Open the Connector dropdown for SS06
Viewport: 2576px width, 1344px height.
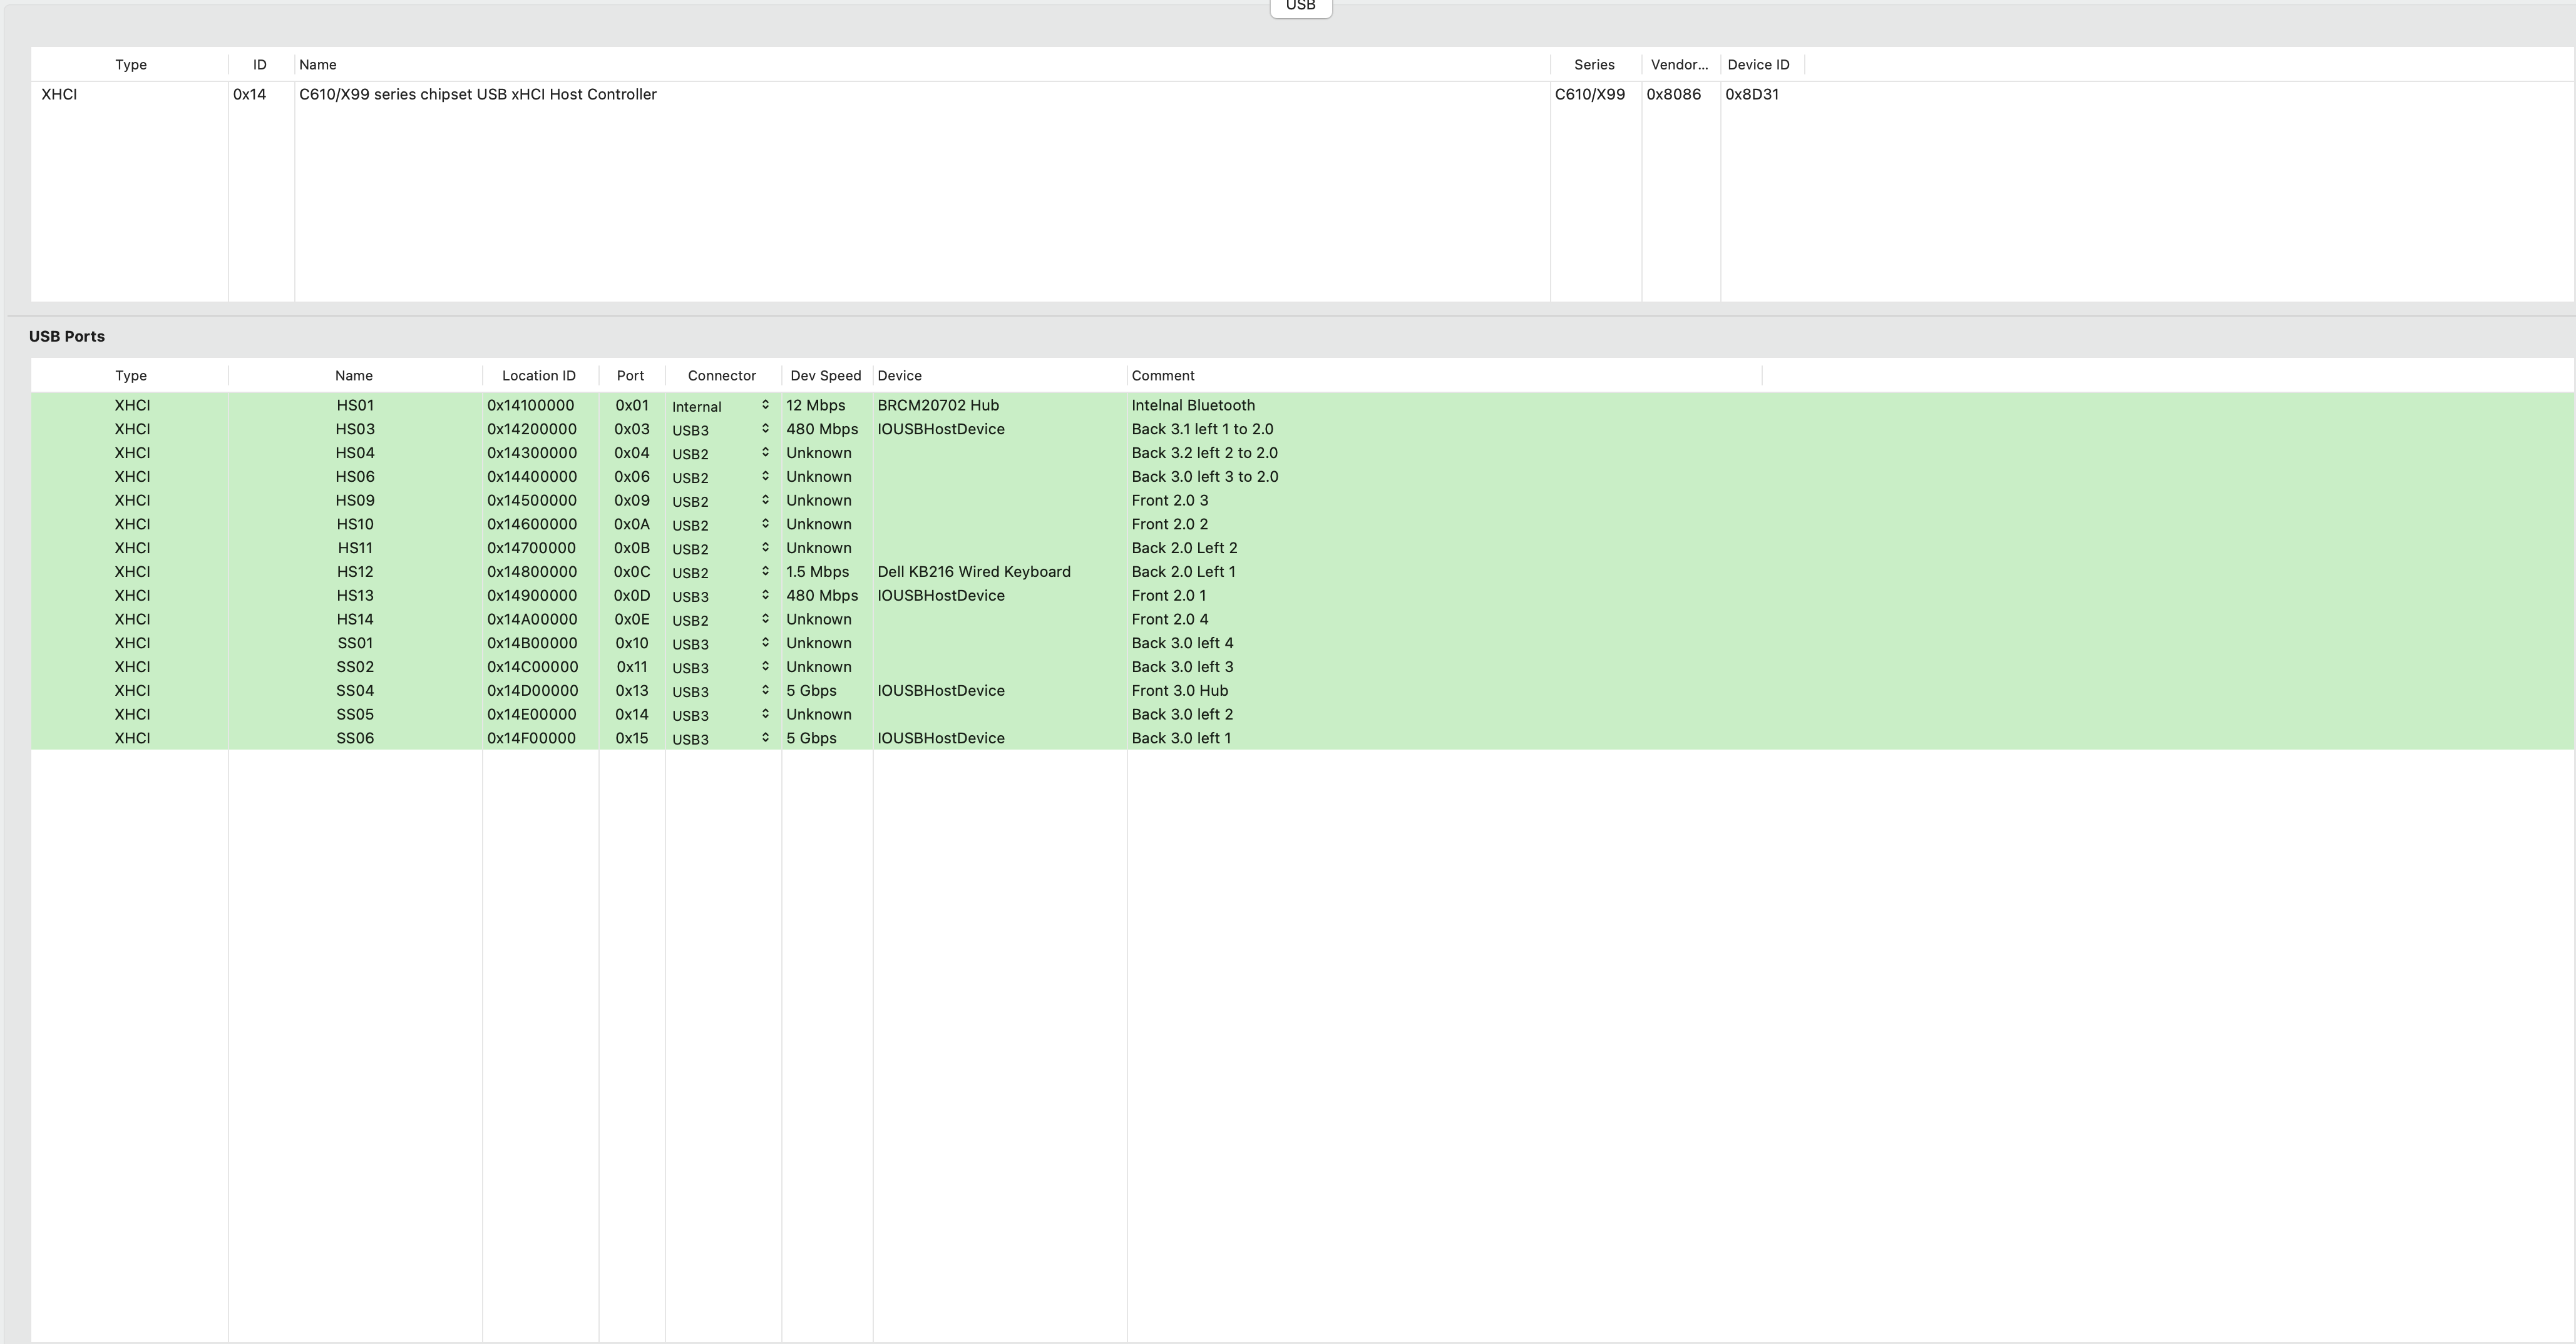click(722, 738)
